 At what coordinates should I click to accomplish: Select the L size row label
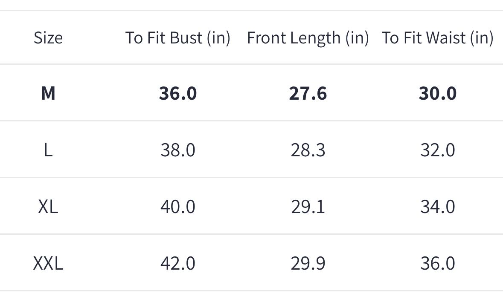[48, 150]
